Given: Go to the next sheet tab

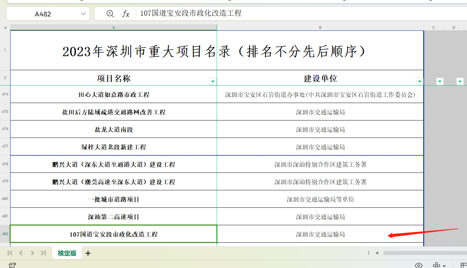Looking at the screenshot, I should pos(32,253).
